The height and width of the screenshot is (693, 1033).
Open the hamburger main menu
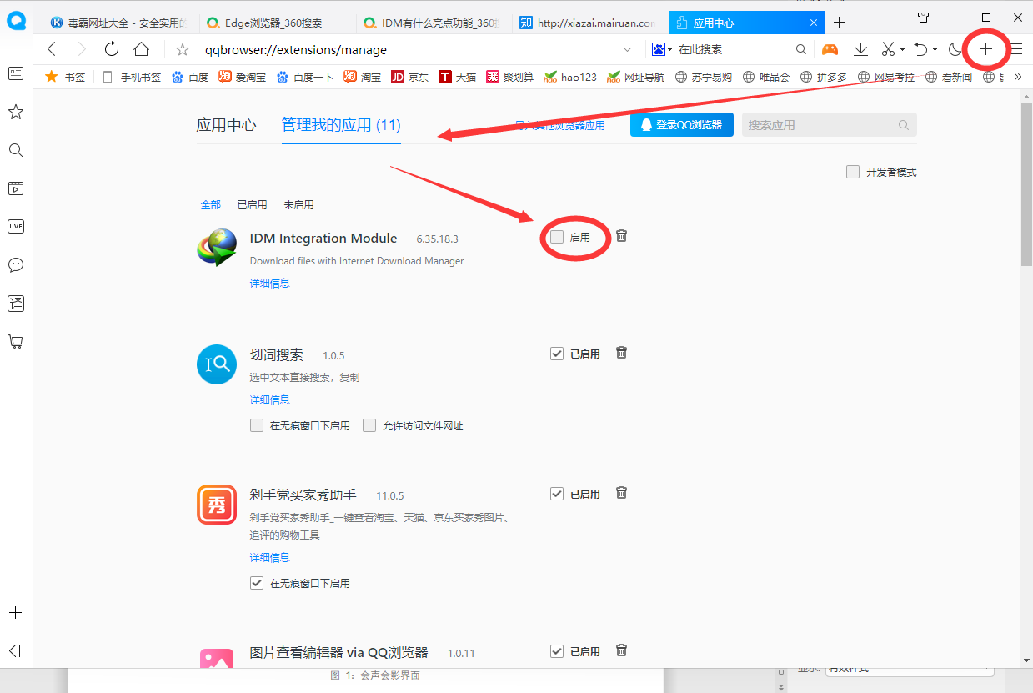point(1016,49)
